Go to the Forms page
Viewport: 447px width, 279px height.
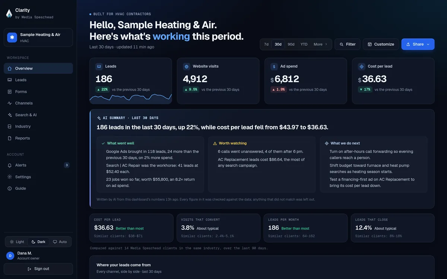coord(38,92)
